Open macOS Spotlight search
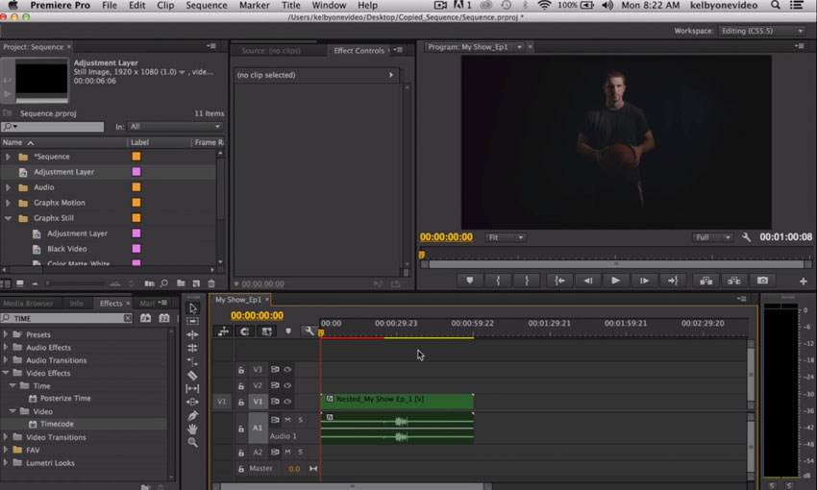 pyautogui.click(x=776, y=5)
